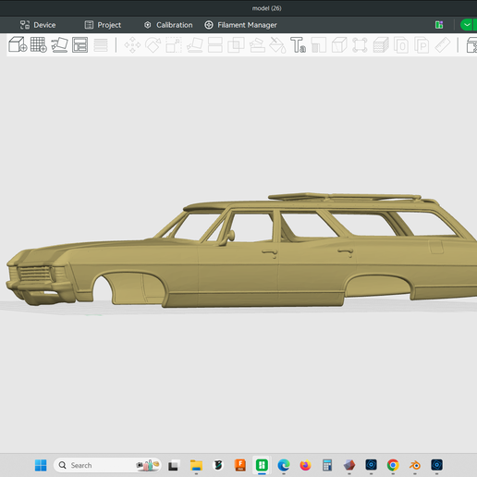Click the cube-with-edge toolbar icon
The height and width of the screenshot is (477, 477).
[339, 45]
